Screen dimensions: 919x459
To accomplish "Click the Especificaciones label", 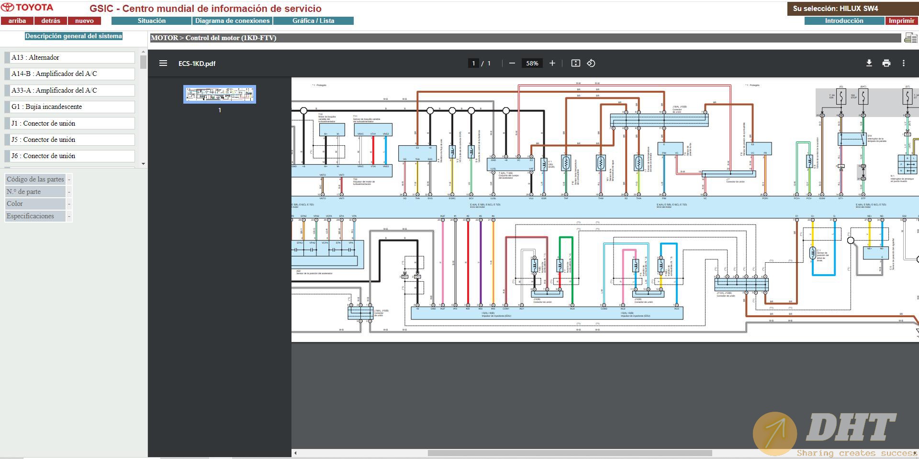I will tap(35, 216).
